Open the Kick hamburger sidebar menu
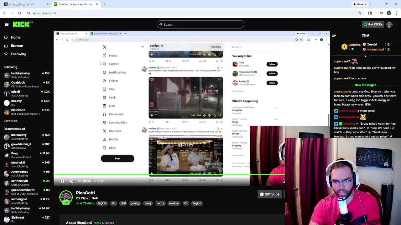Image resolution: width=401 pixels, height=225 pixels. (x=7, y=24)
